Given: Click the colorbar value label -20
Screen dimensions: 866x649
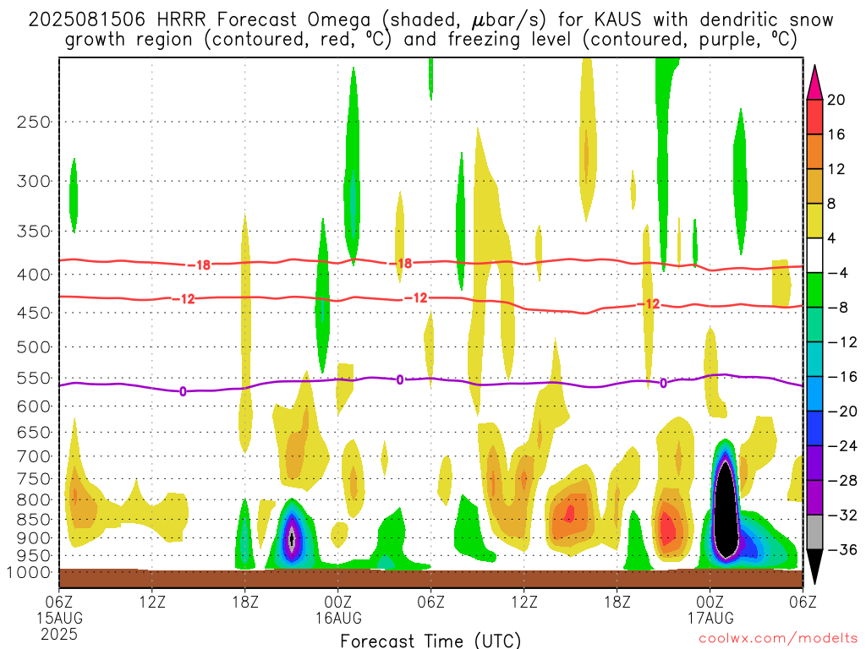Looking at the screenshot, I should click(843, 412).
